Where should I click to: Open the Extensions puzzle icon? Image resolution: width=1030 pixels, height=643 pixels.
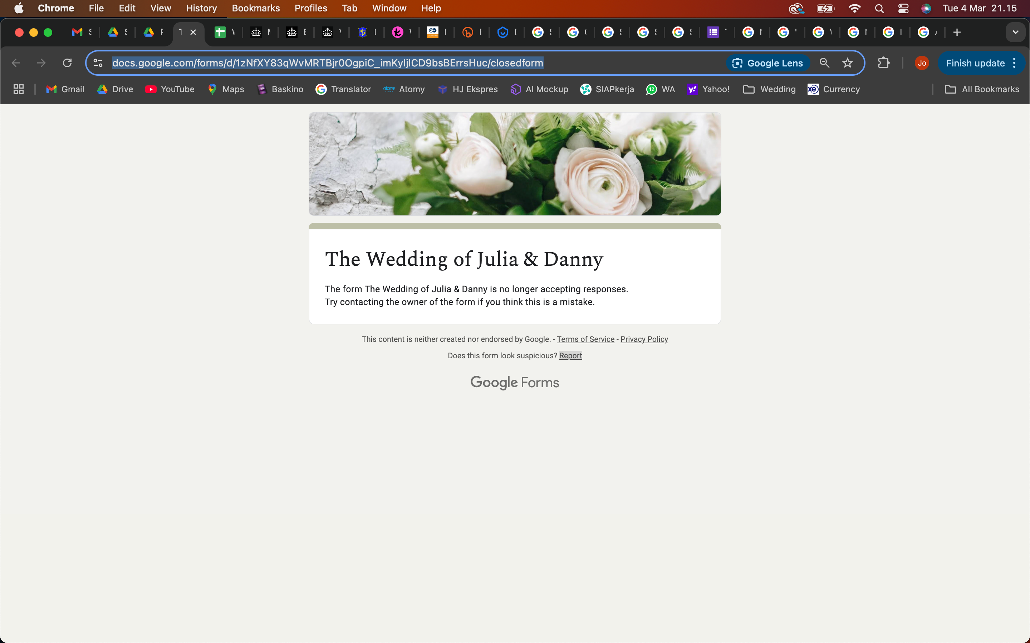point(884,63)
